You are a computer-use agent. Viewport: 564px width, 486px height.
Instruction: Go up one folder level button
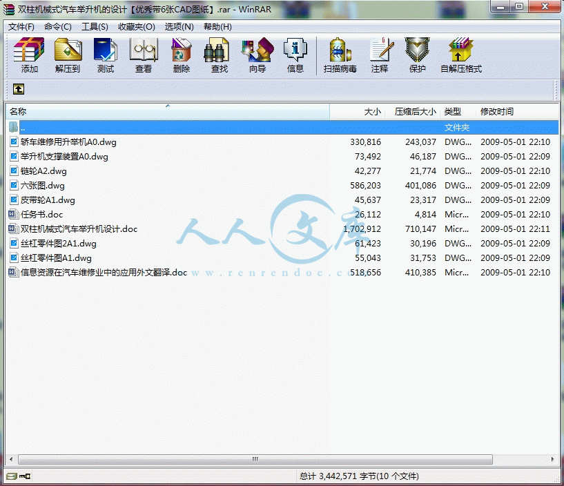pyautogui.click(x=19, y=89)
